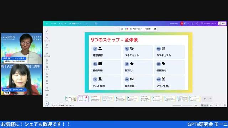Expand the chevron next to add page

pos(210,99)
